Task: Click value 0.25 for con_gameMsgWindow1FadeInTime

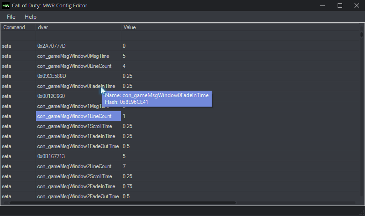Action: click(x=240, y=136)
